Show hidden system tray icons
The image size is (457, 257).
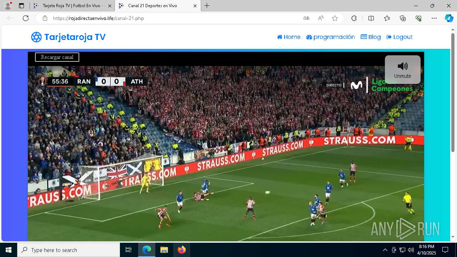pos(385,250)
